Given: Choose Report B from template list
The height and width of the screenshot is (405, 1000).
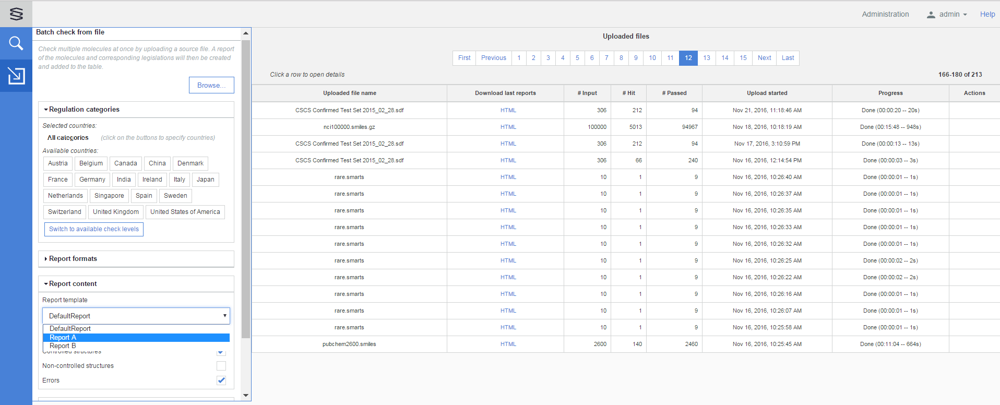Looking at the screenshot, I should pyautogui.click(x=63, y=346).
